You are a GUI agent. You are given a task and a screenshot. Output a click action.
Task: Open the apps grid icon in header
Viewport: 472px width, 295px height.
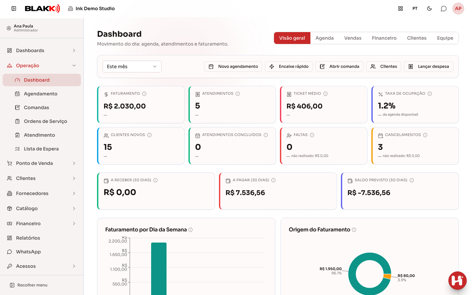401,9
